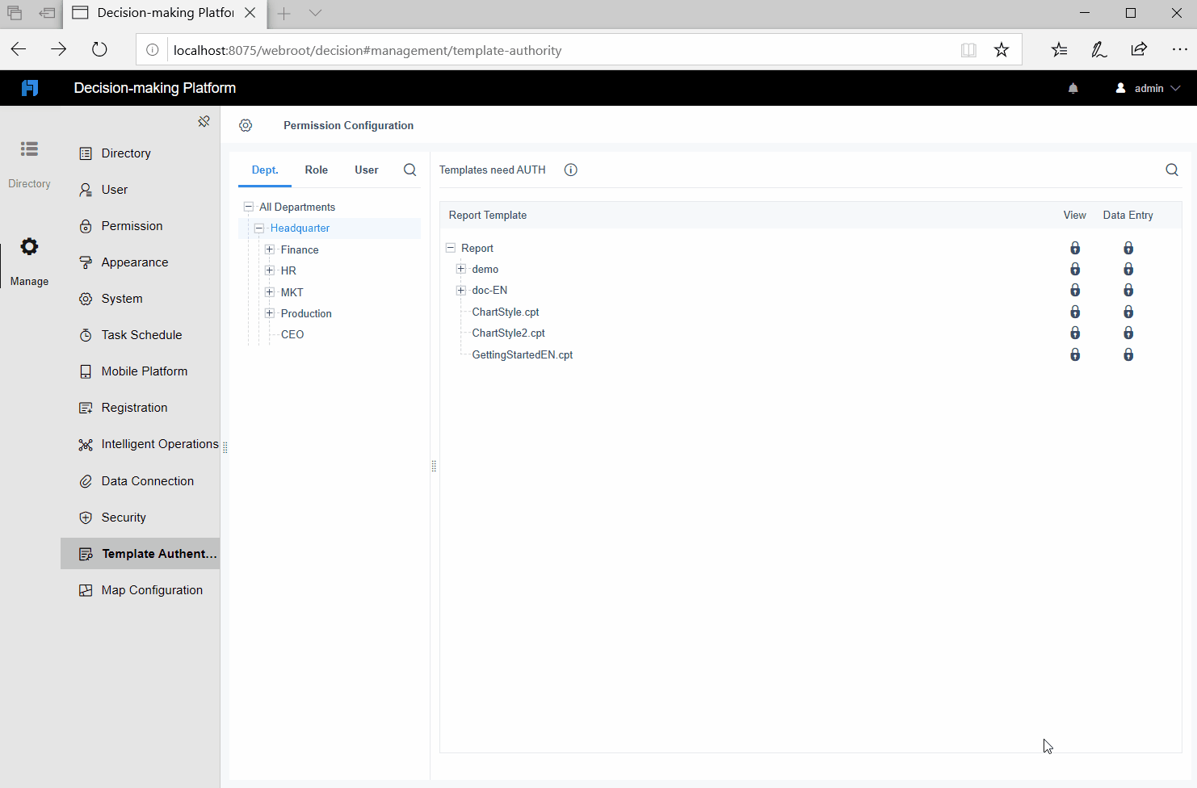Screen dimensions: 1197x788
Task: Open the notification bell
Action: pos(1073,88)
